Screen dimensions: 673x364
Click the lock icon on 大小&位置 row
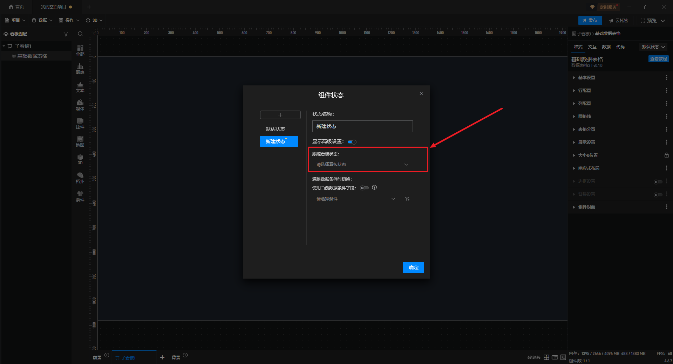666,155
